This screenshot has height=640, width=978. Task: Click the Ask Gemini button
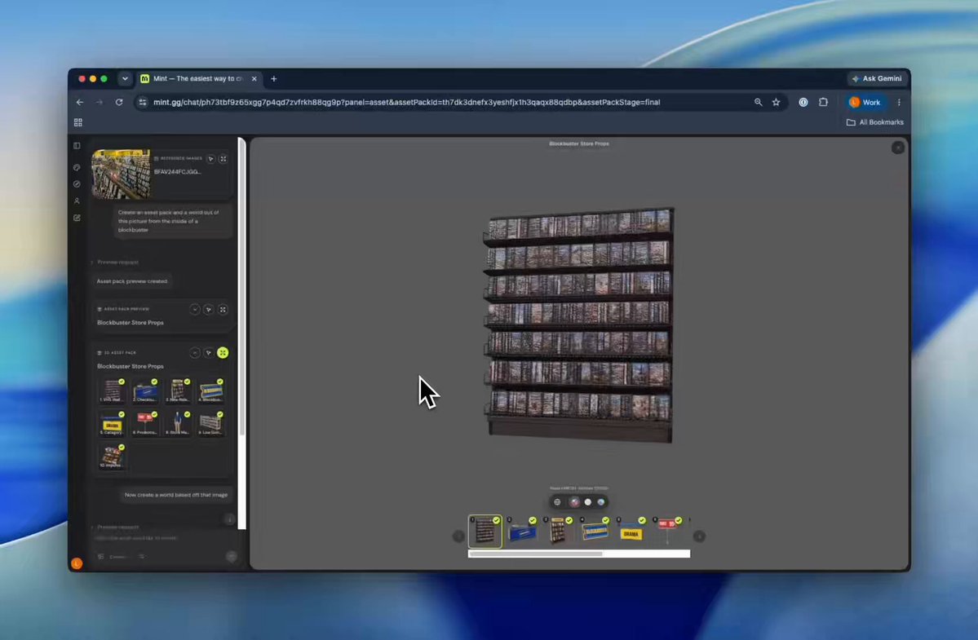click(876, 78)
